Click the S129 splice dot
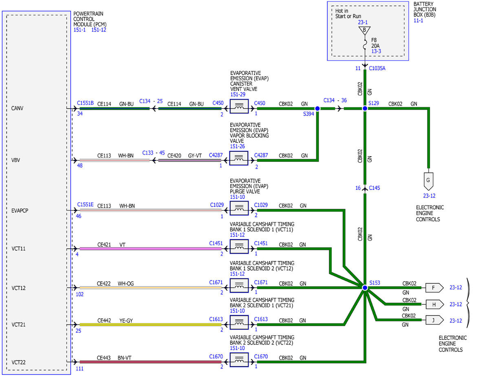The width and height of the screenshot is (489, 378). click(365, 108)
